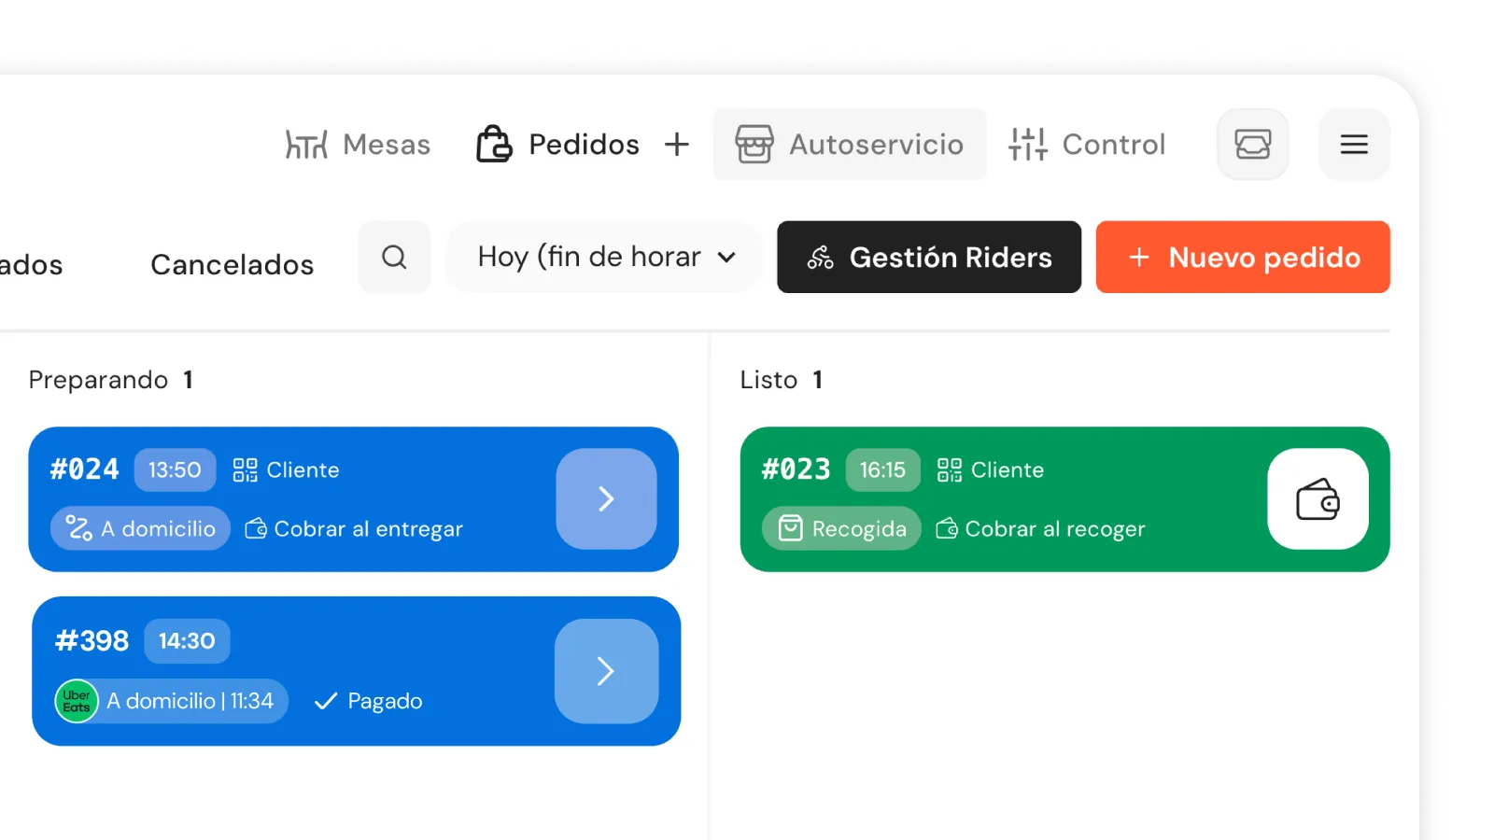1494x840 pixels.
Task: Advance order #398 with the arrow chevron
Action: click(606, 671)
